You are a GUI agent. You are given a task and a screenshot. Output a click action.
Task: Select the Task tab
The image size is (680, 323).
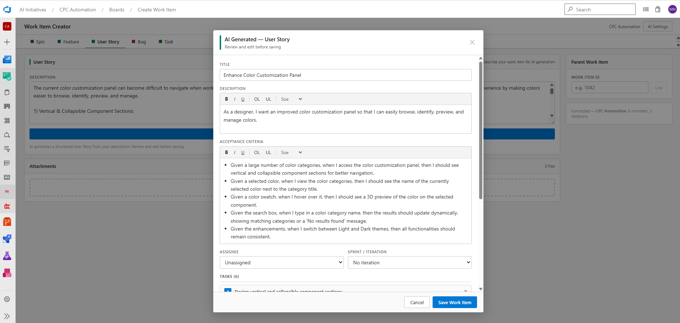(166, 42)
